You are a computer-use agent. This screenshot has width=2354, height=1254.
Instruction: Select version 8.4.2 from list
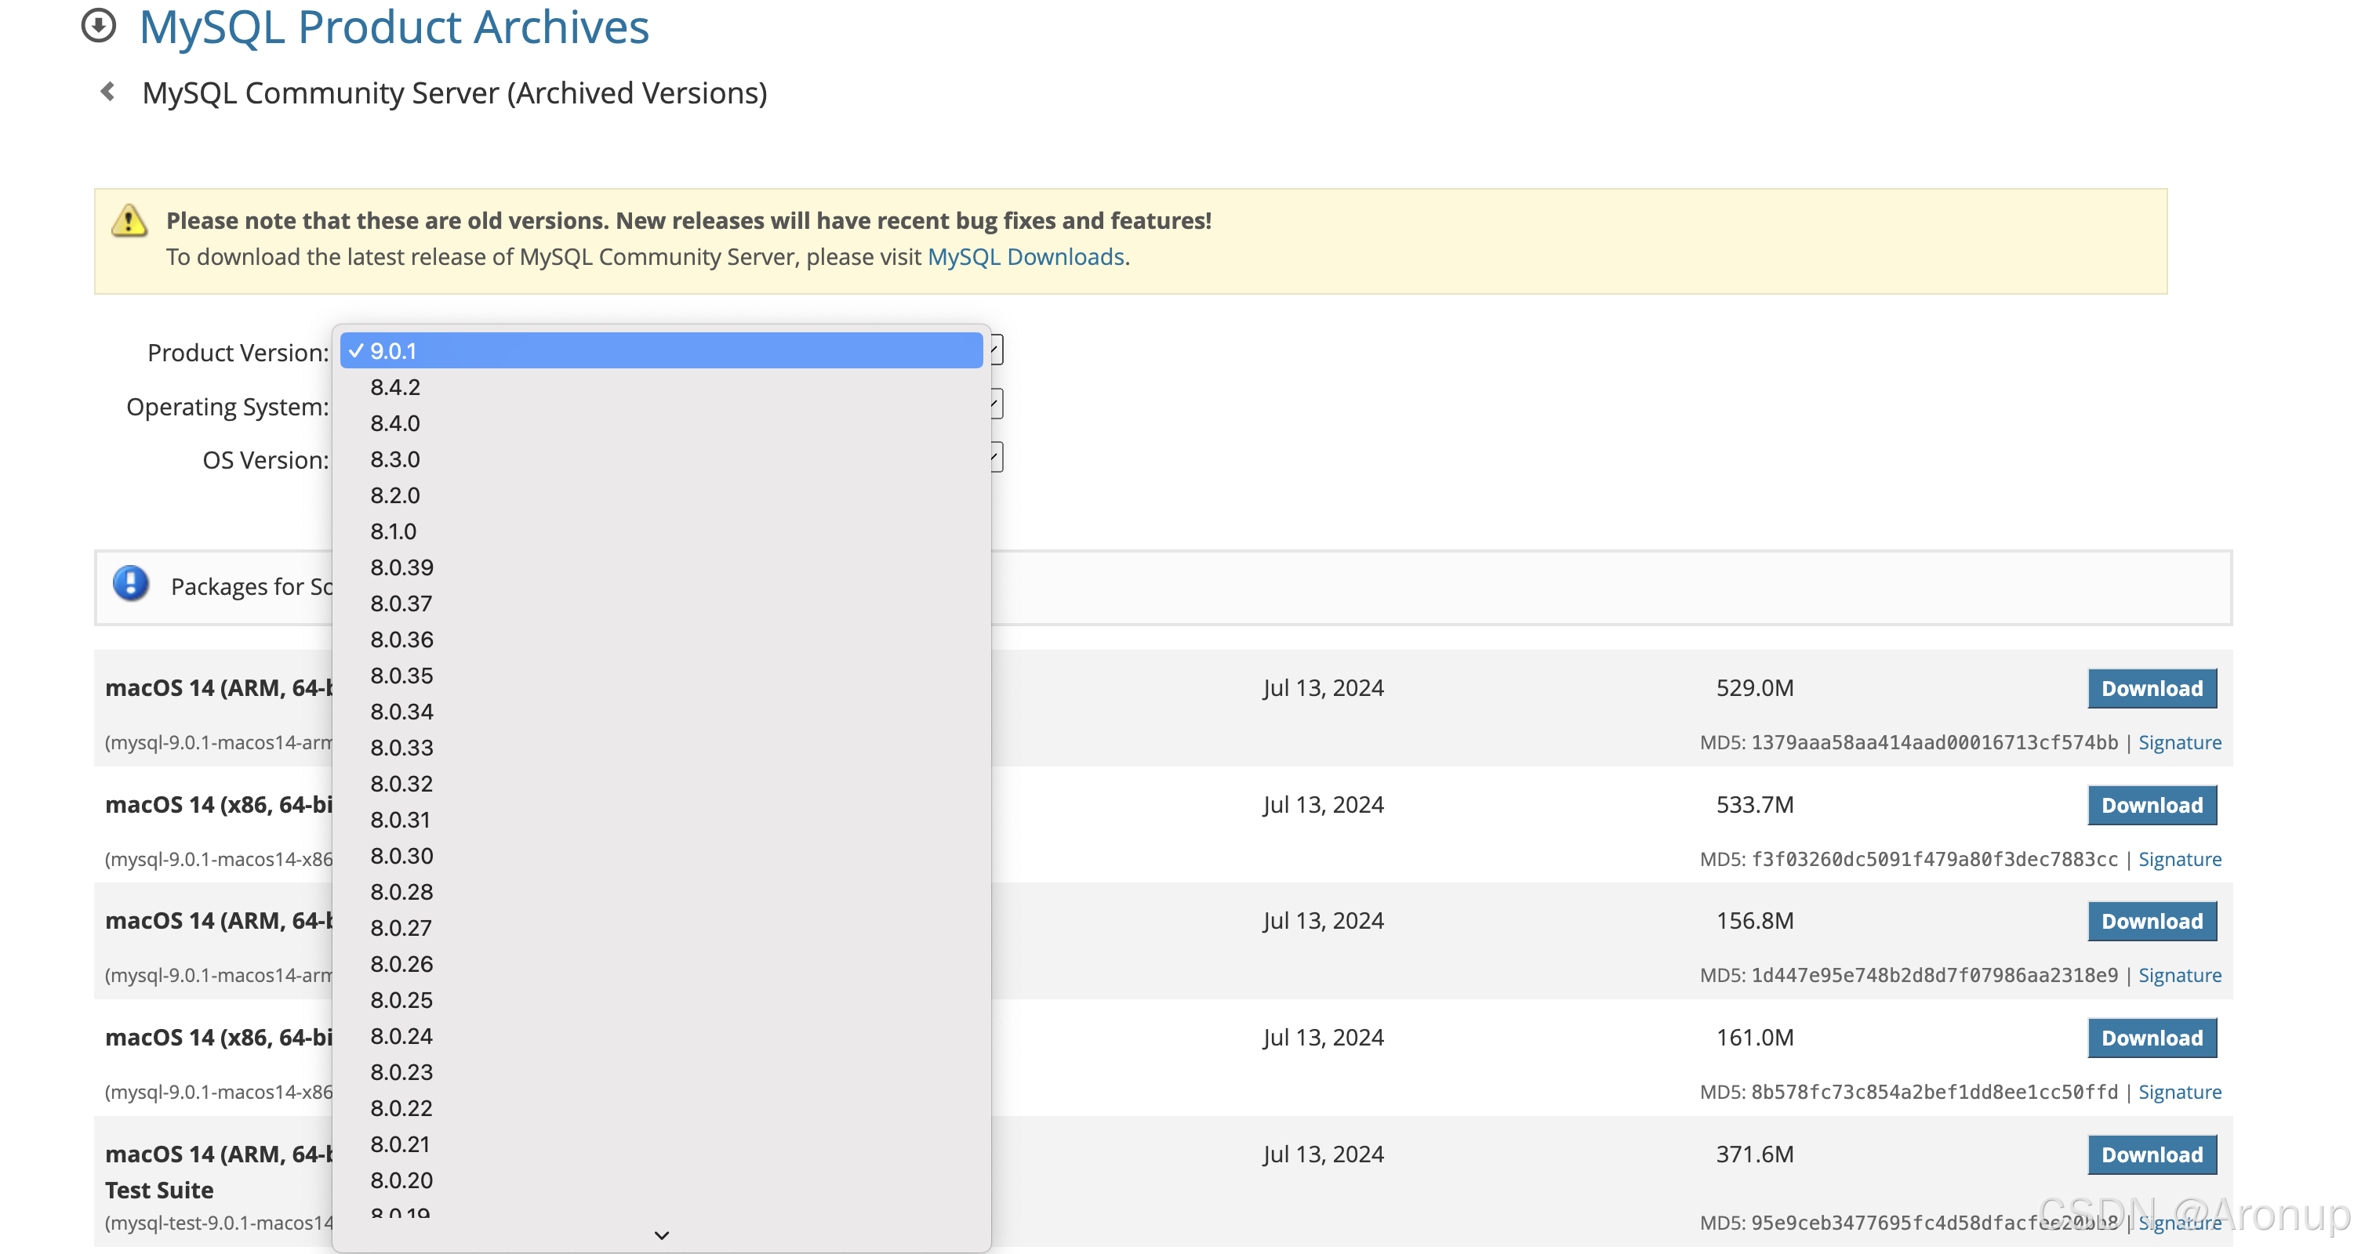(x=394, y=387)
